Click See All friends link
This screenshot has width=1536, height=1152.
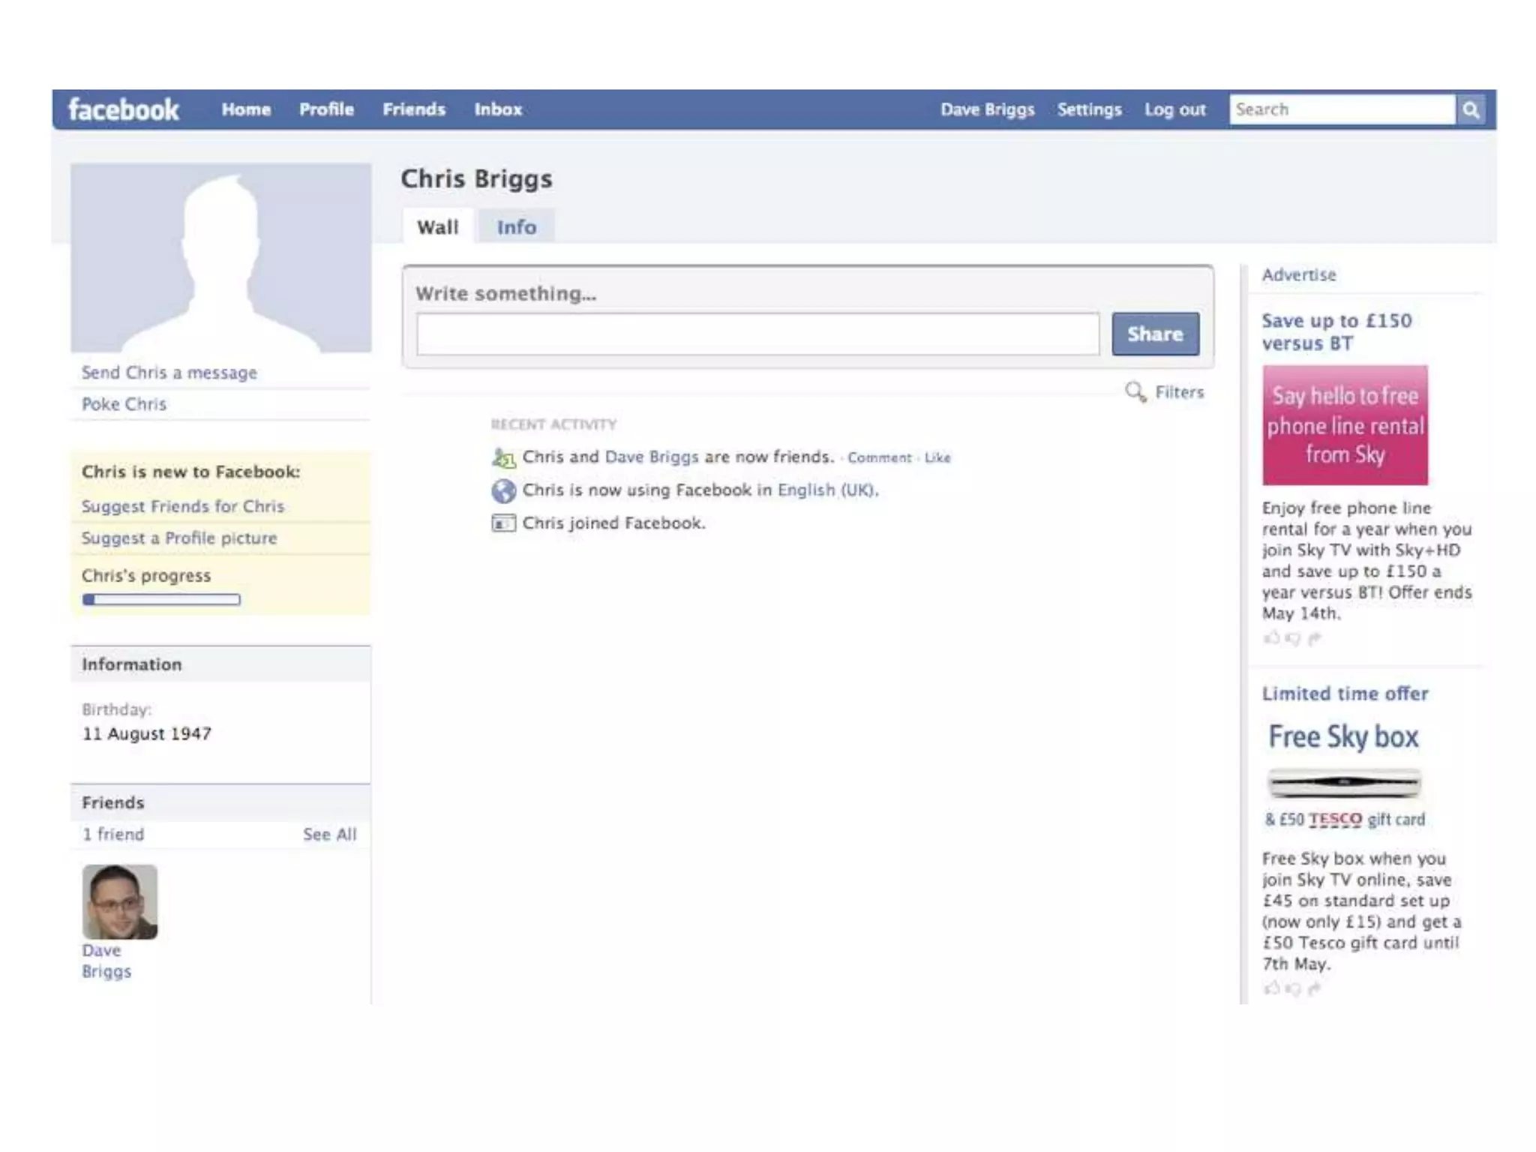point(329,834)
